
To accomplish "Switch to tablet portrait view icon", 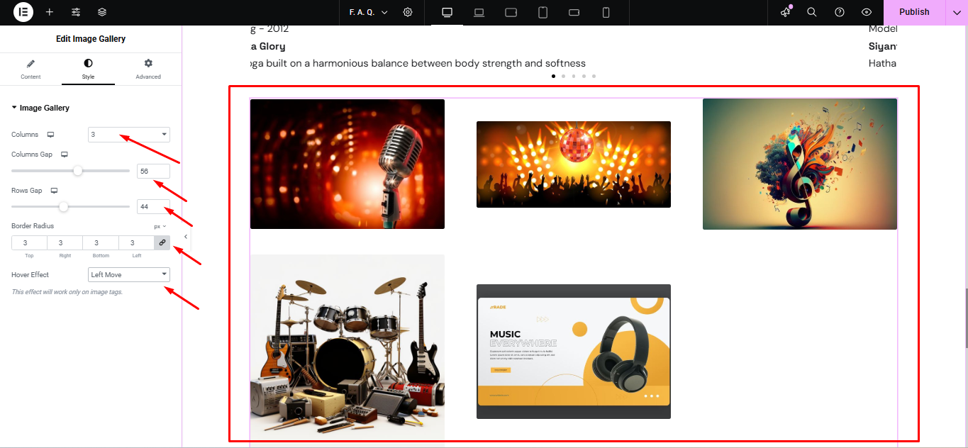I will click(x=543, y=12).
